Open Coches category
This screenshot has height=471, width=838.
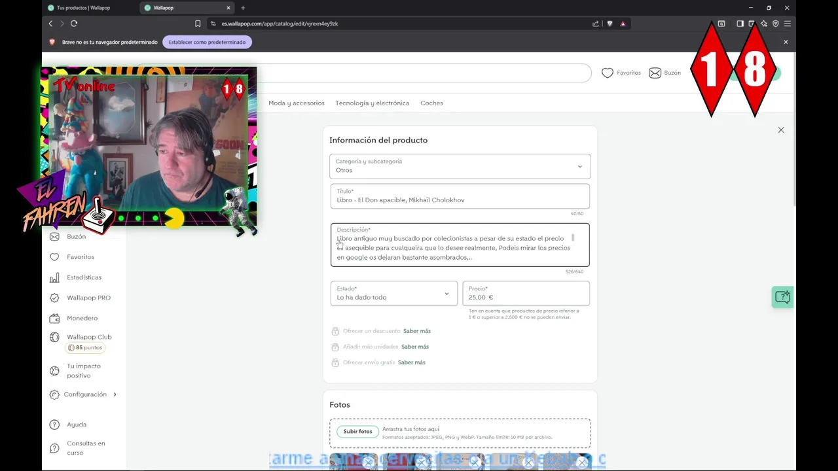pos(431,103)
